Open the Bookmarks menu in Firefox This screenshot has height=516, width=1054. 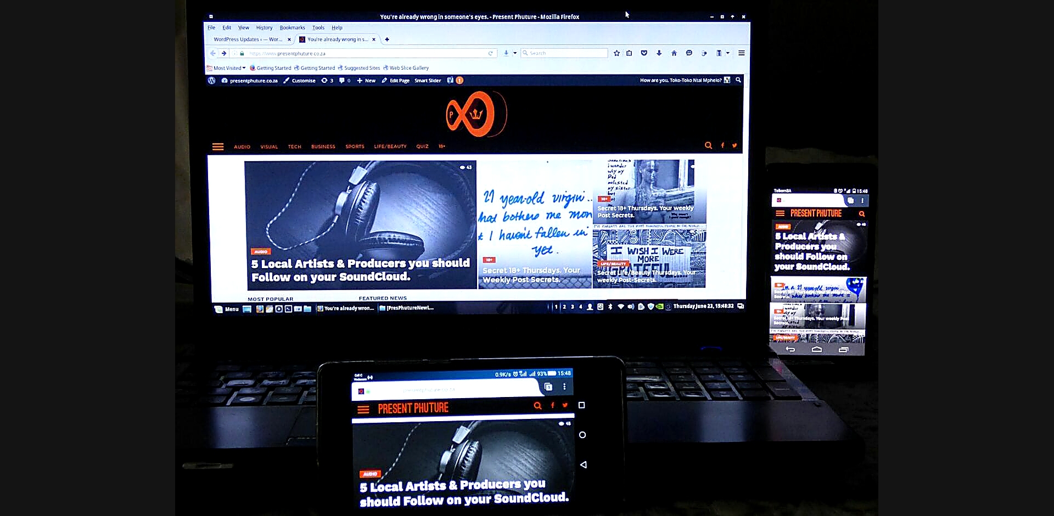point(292,27)
